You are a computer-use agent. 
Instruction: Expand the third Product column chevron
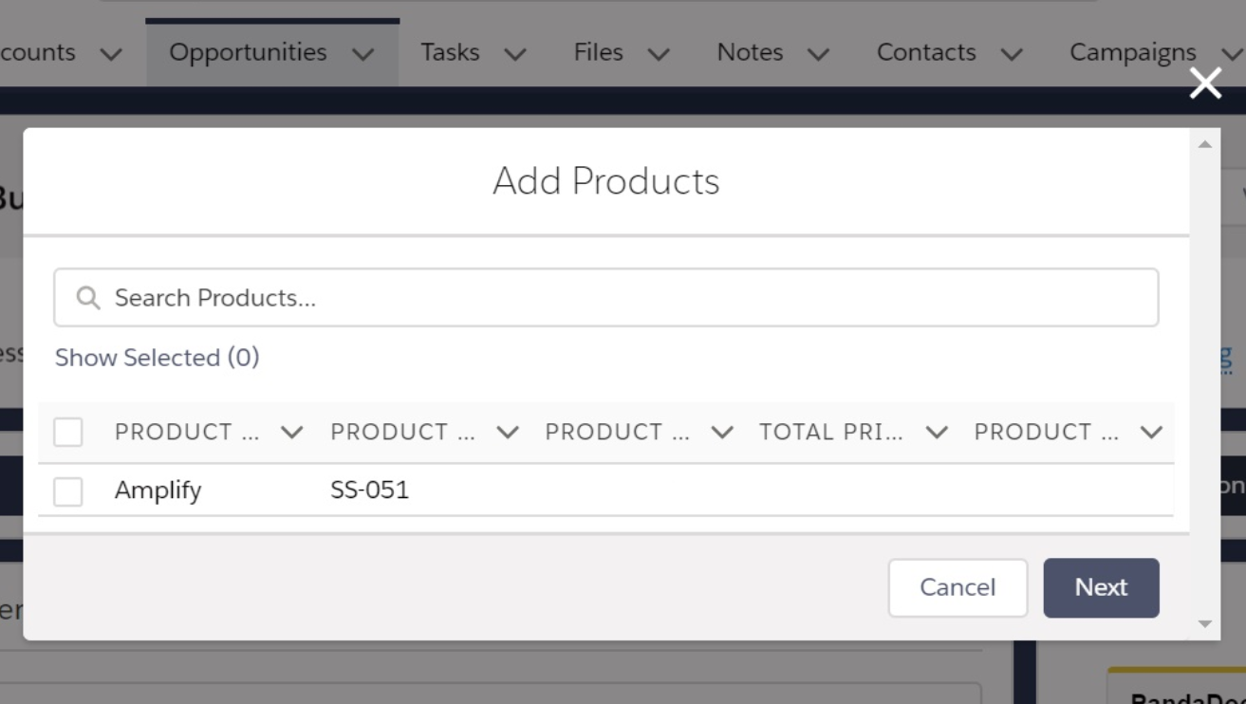coord(722,433)
